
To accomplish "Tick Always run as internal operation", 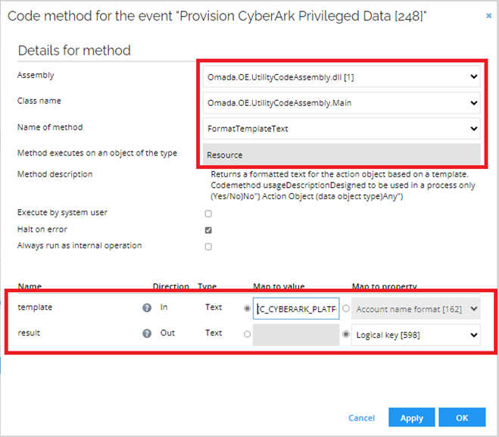I will click(208, 247).
